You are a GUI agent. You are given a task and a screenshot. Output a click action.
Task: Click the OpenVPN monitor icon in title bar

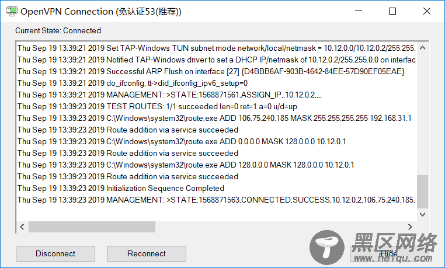coord(12,11)
